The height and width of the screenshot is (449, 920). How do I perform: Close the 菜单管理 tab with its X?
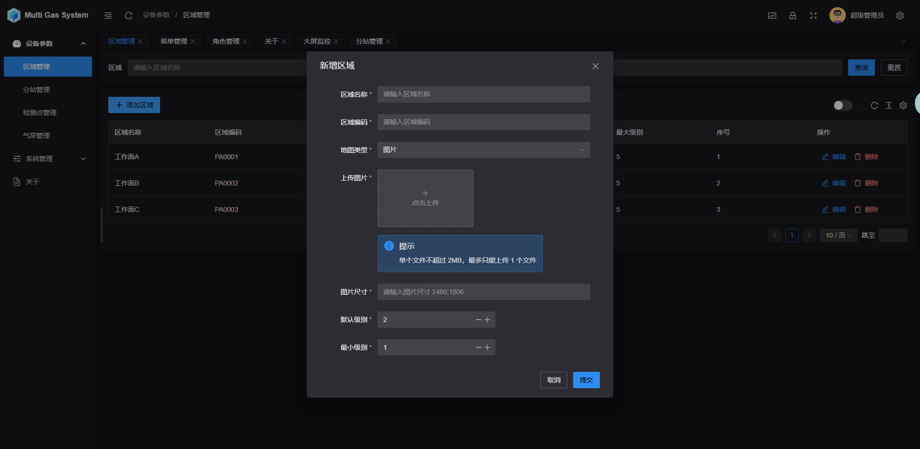point(193,42)
